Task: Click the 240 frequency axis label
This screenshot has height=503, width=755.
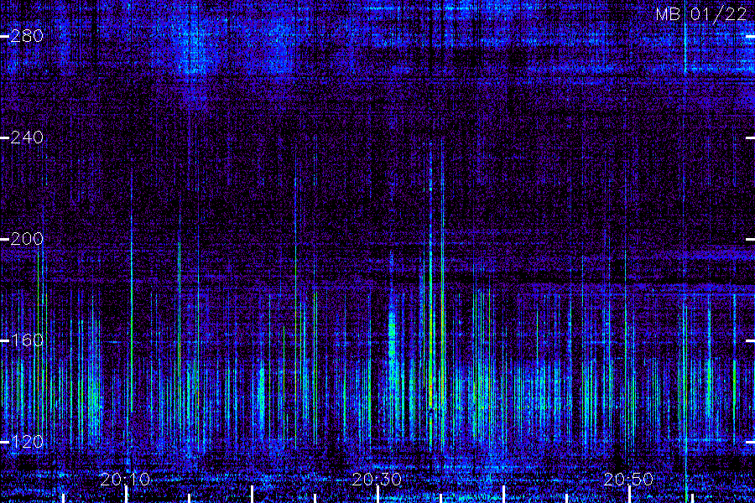Action: click(x=27, y=137)
